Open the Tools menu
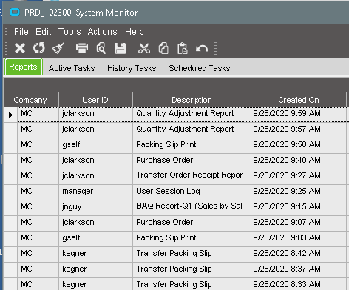This screenshot has width=349, height=290. click(70, 32)
